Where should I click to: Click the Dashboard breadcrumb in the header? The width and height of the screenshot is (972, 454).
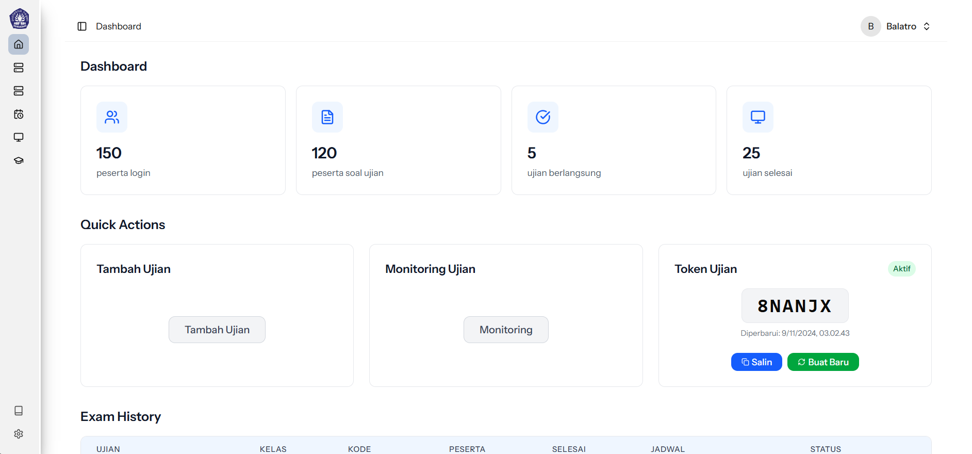click(119, 26)
